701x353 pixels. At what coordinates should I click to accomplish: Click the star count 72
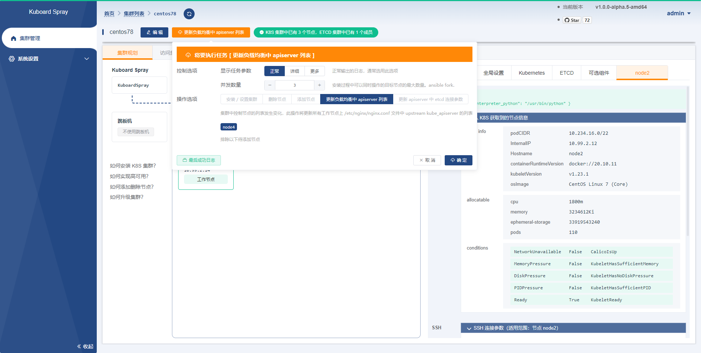tap(587, 20)
